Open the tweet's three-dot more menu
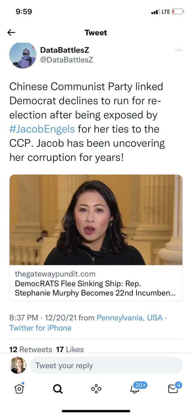Image resolution: width=192 pixels, height=416 pixels. click(x=178, y=50)
